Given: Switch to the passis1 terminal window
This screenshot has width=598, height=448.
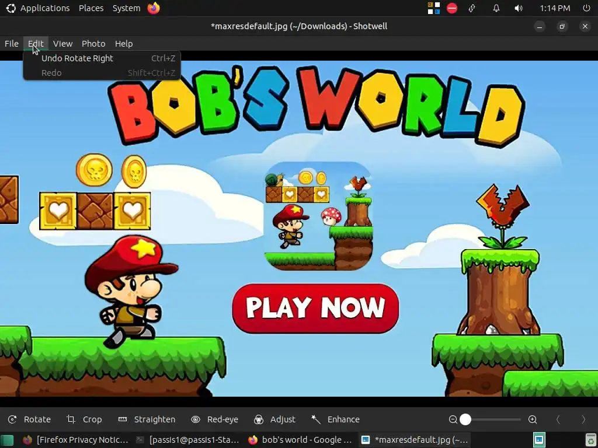Looking at the screenshot, I should point(187,440).
